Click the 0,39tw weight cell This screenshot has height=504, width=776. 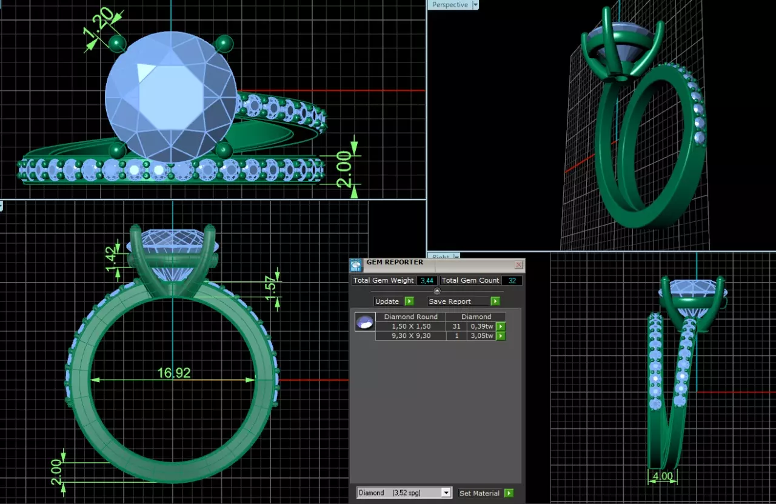482,326
